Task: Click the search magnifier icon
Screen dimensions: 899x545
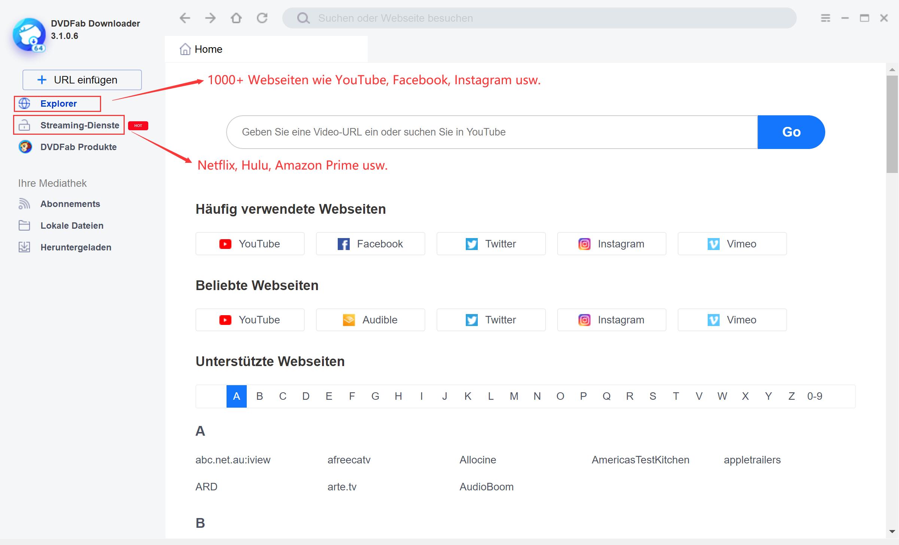Action: pos(303,18)
